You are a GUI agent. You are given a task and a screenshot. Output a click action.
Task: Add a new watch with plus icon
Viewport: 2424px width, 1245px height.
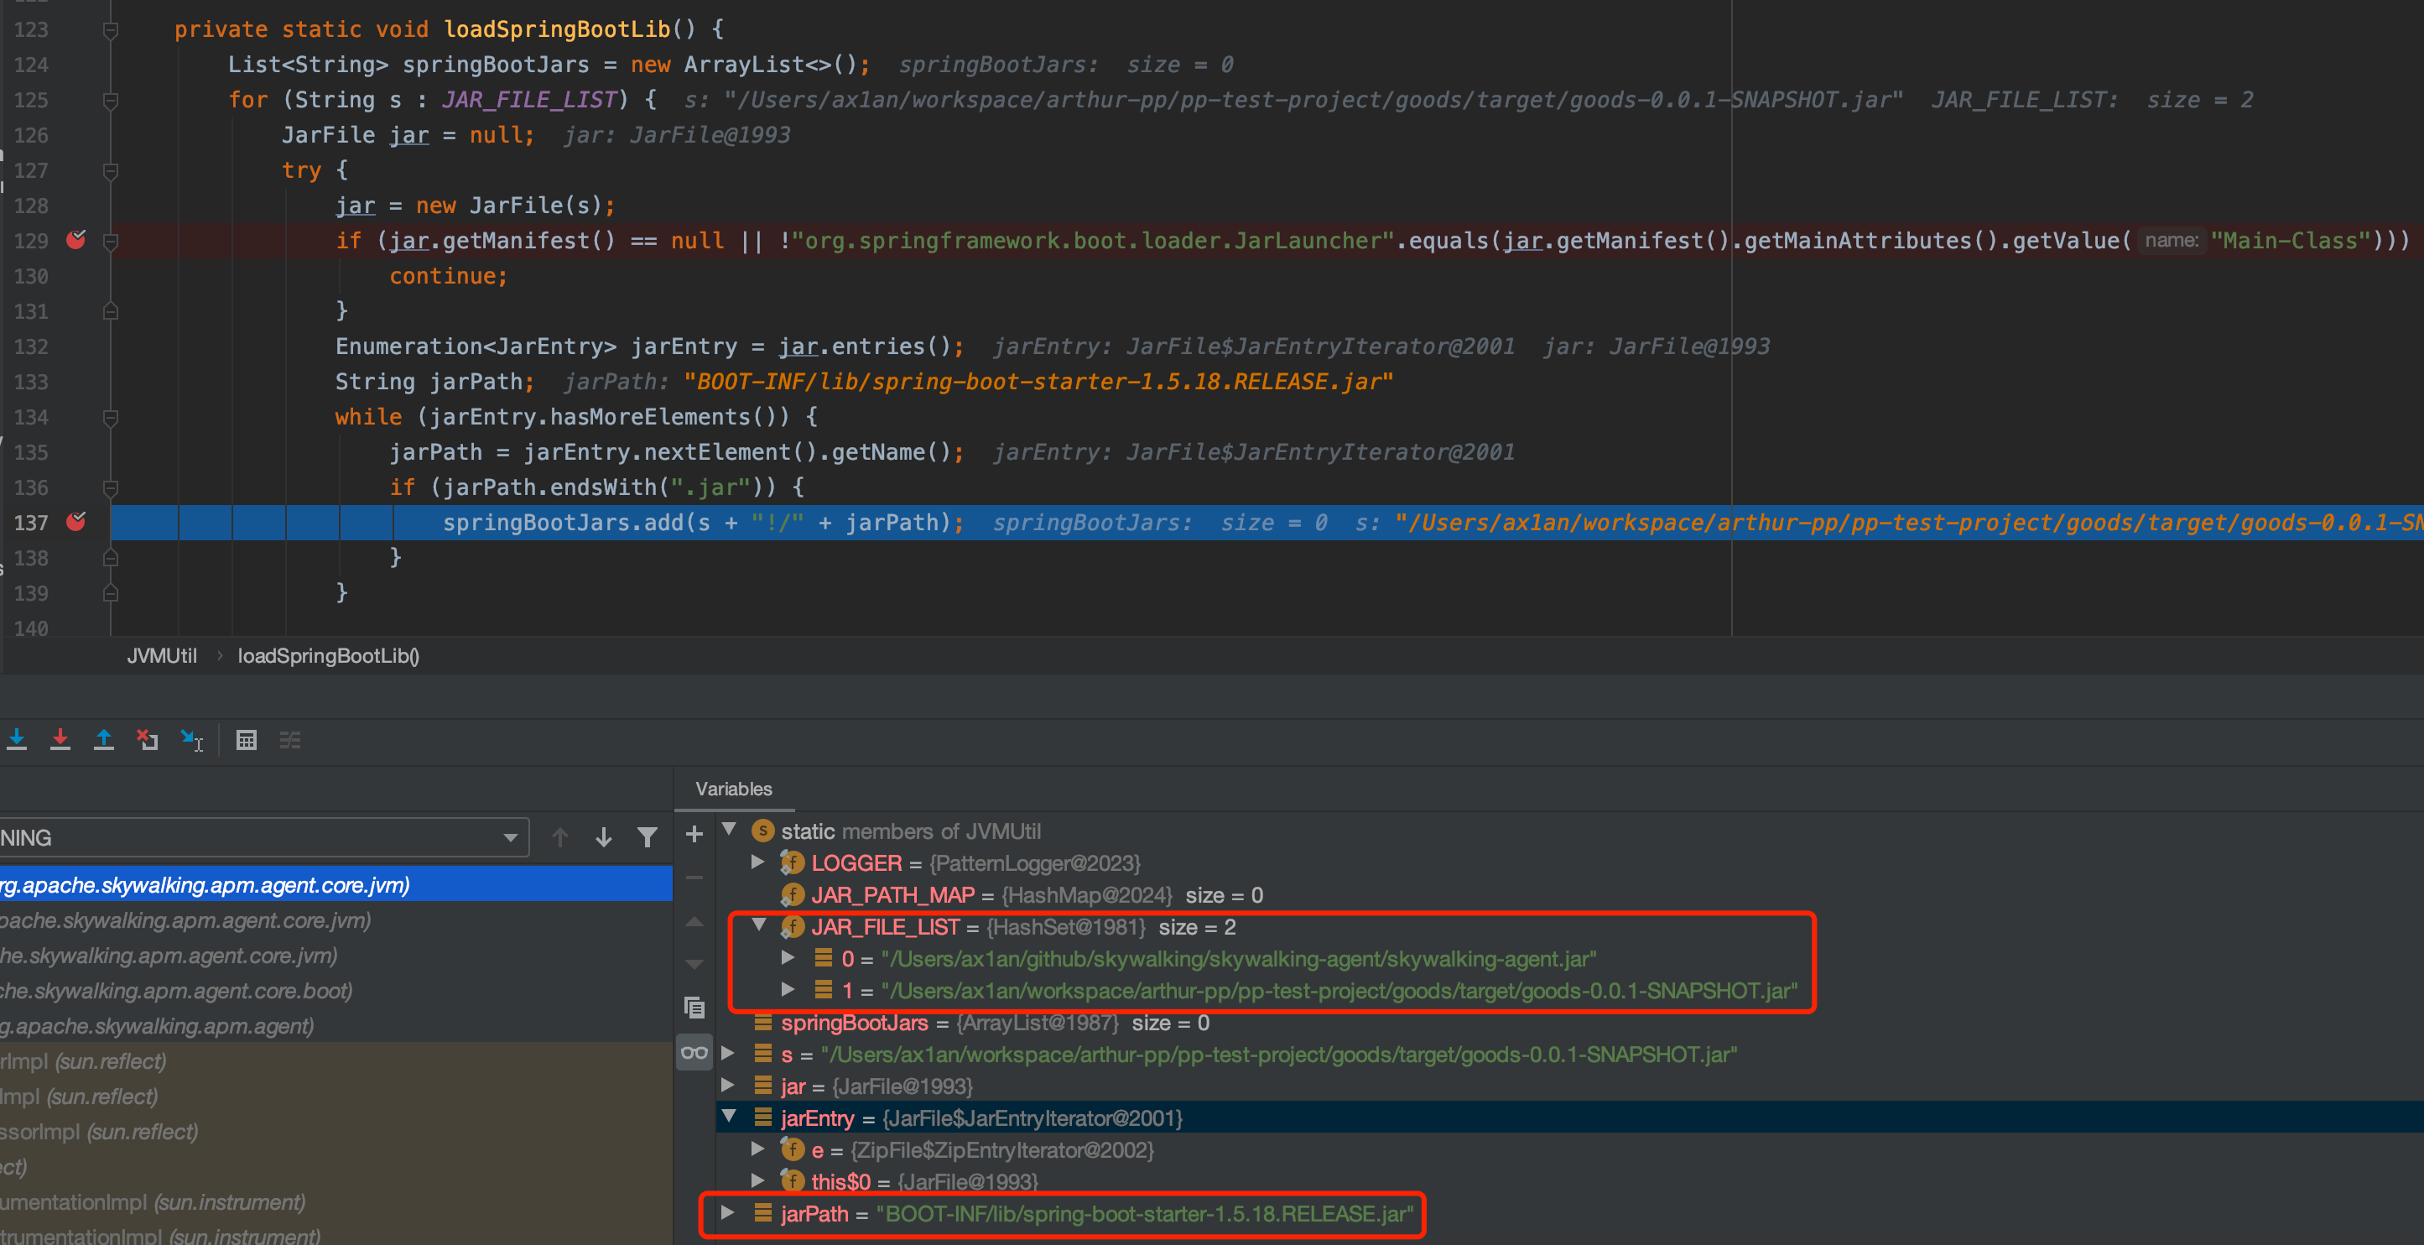pos(694,834)
